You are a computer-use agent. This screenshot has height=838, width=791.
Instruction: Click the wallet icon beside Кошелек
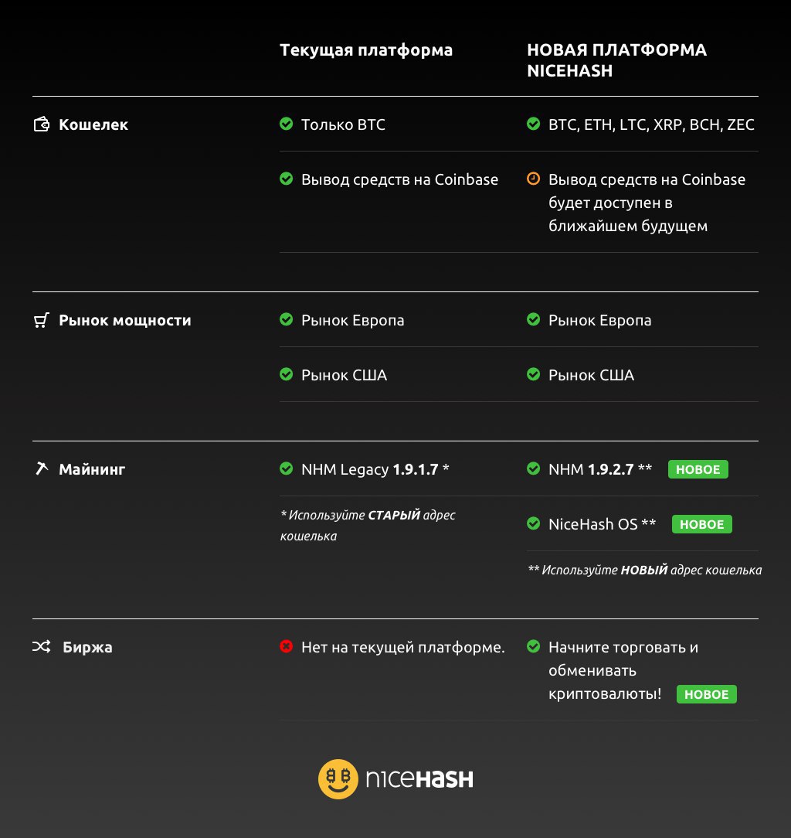(x=42, y=124)
